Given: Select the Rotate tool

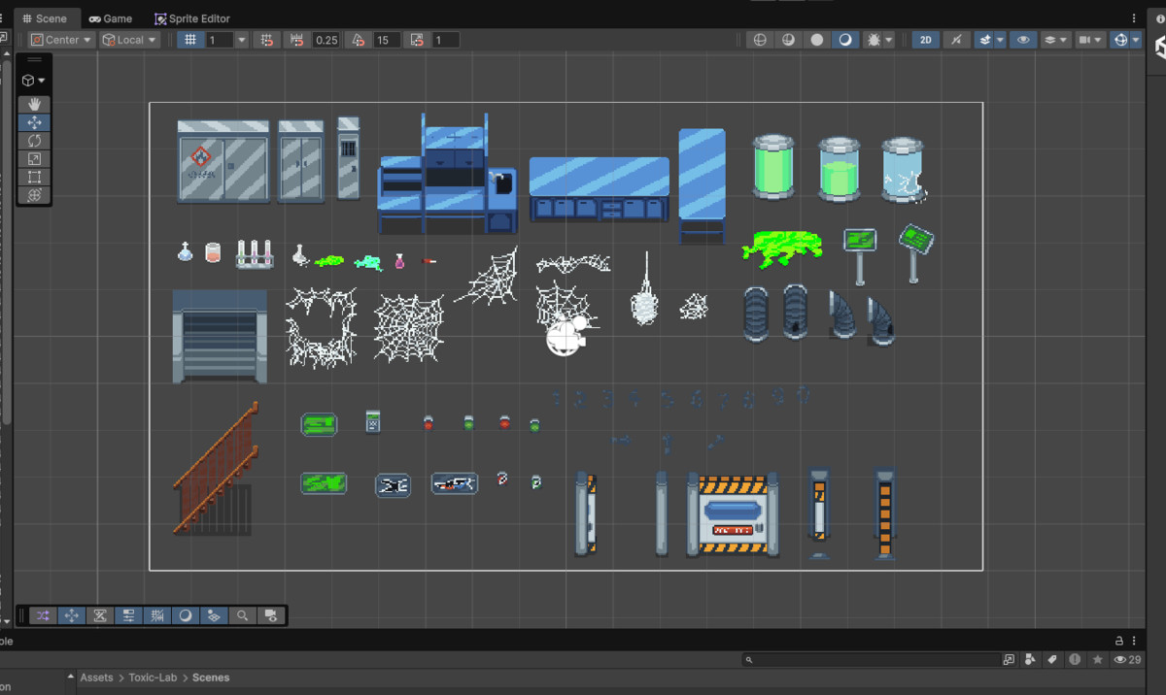Looking at the screenshot, I should click(34, 141).
